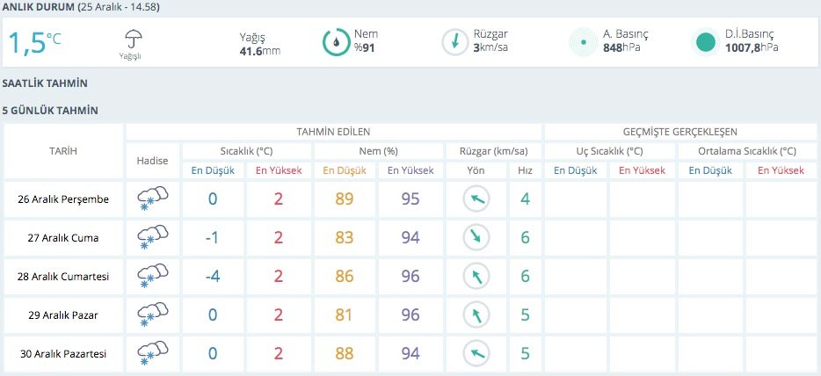The image size is (821, 376).
Task: Click the A. Basınç pressure icon
Action: (x=582, y=41)
